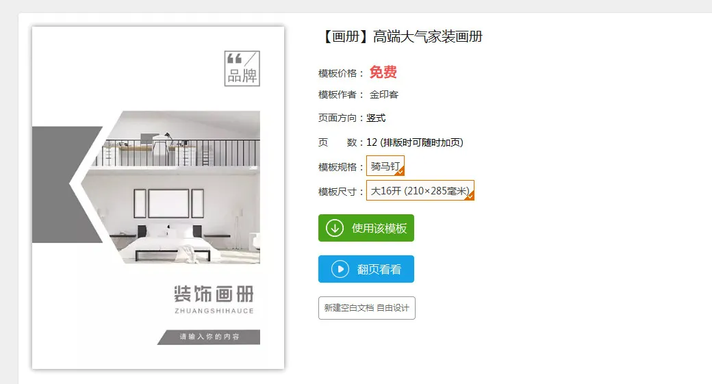This screenshot has width=712, height=384.
Task: Click the 装饰画册 heading on cover
Action: (214, 294)
